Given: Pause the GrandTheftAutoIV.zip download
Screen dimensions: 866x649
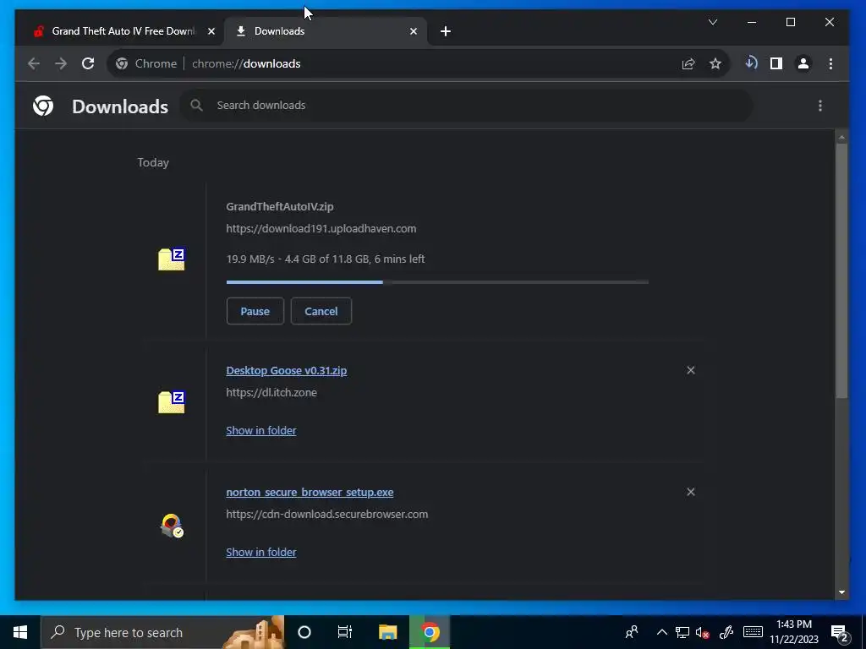Looking at the screenshot, I should pos(255,311).
